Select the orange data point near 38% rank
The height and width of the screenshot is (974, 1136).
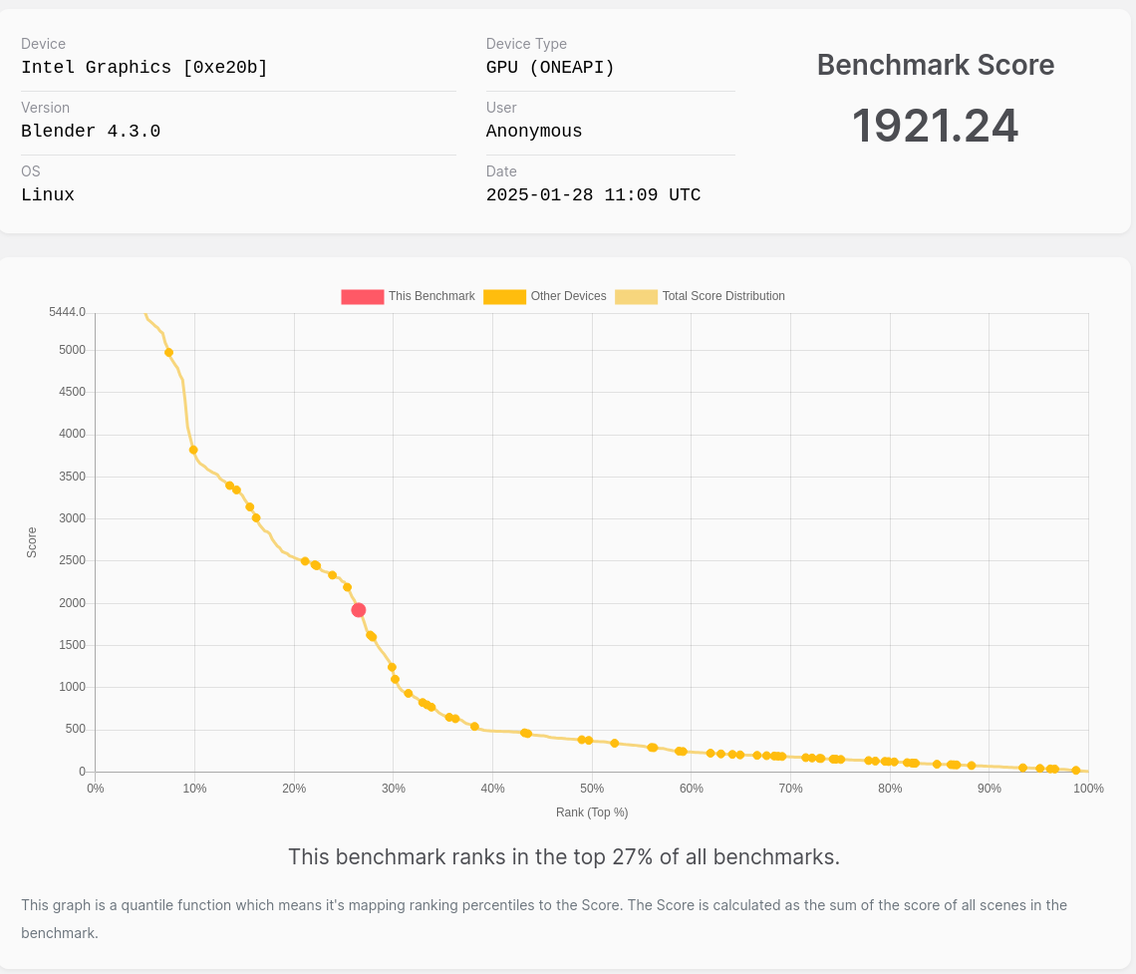tap(474, 727)
